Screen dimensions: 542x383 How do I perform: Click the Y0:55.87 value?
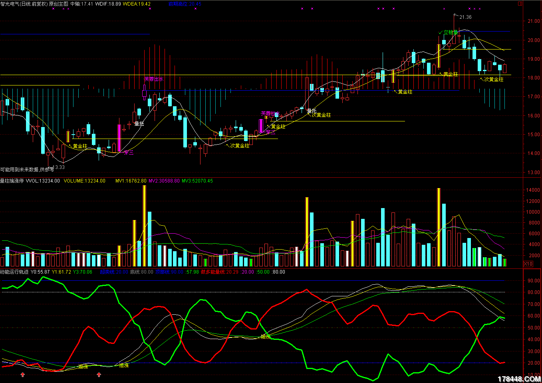click(40, 272)
